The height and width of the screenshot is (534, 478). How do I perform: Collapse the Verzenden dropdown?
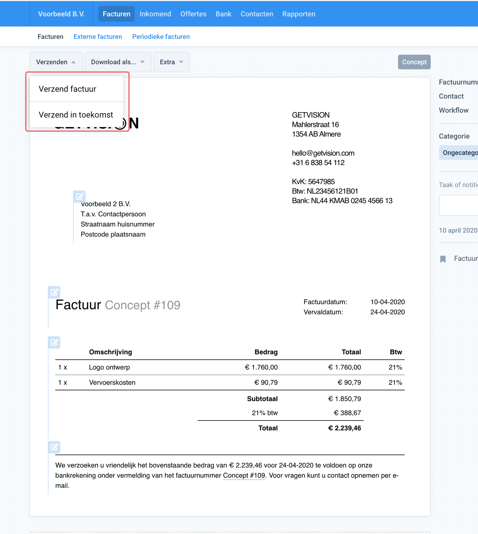click(x=56, y=62)
